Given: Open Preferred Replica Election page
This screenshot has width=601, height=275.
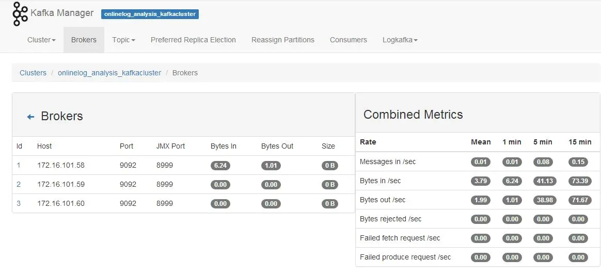Looking at the screenshot, I should click(x=193, y=40).
